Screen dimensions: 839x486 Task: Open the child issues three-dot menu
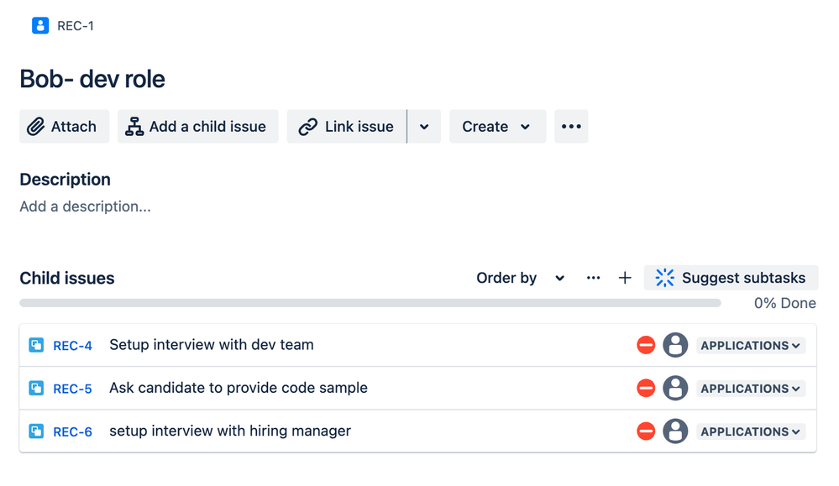[x=594, y=278]
